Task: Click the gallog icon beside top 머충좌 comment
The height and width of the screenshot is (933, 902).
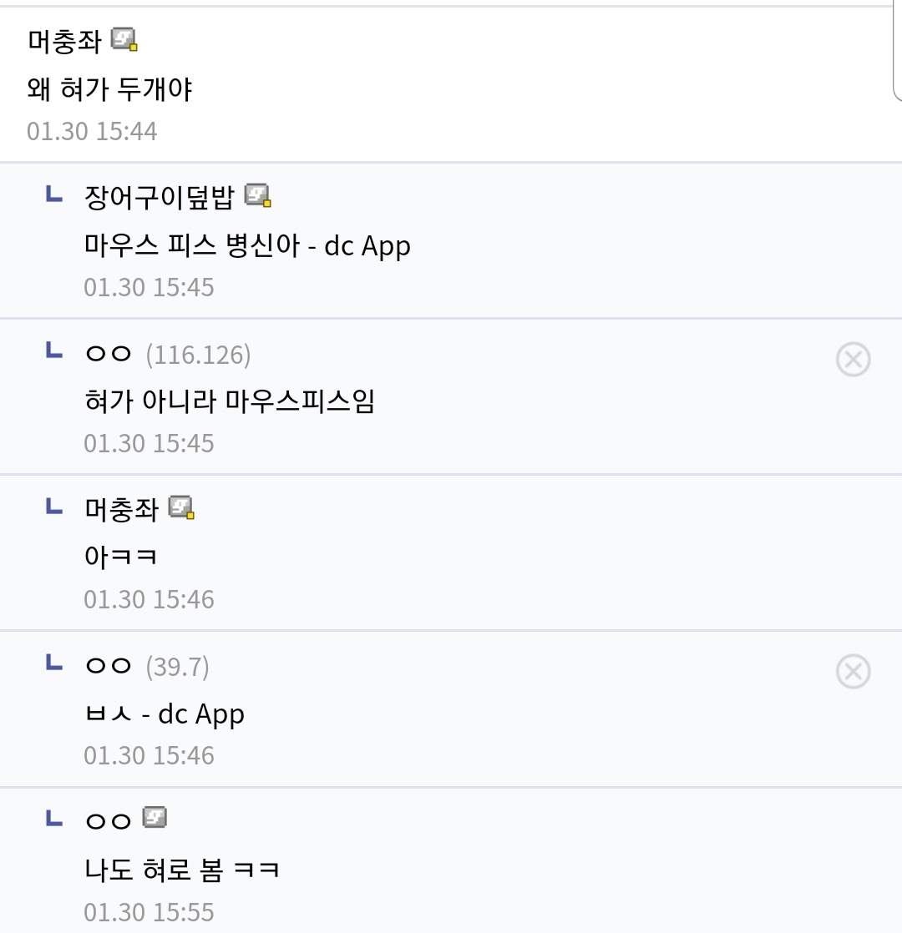Action: [124, 40]
